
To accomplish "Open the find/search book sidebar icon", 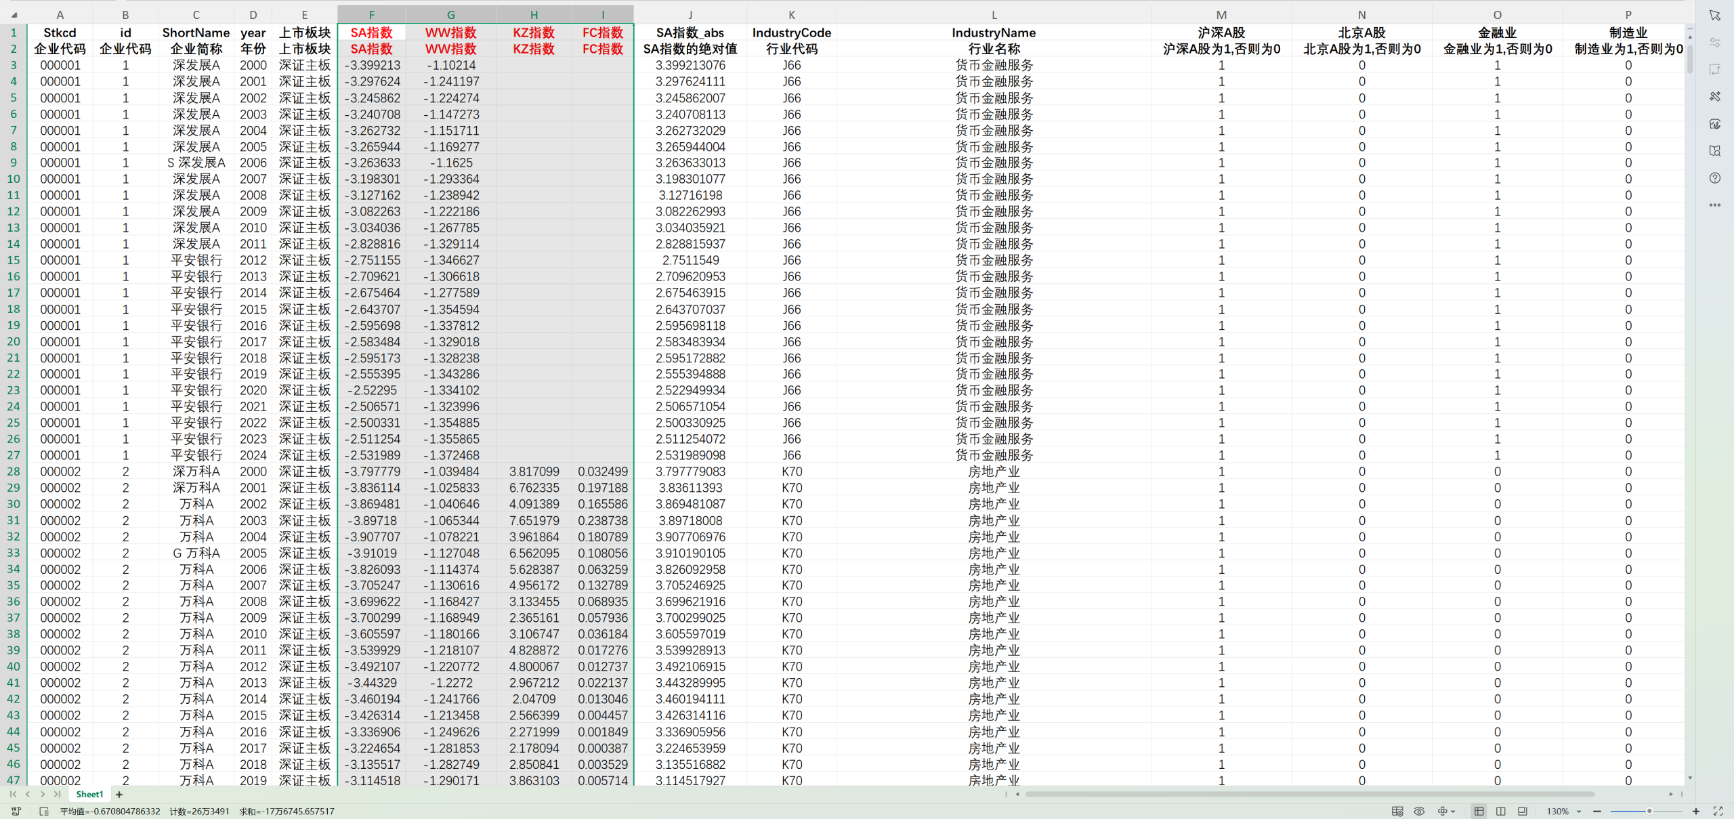I will click(x=1715, y=150).
